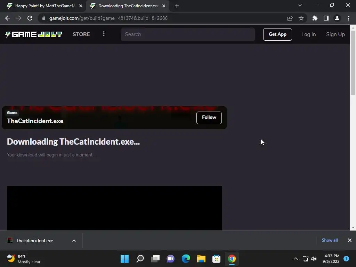Open notification center badge
356x267 pixels.
pyautogui.click(x=346, y=259)
